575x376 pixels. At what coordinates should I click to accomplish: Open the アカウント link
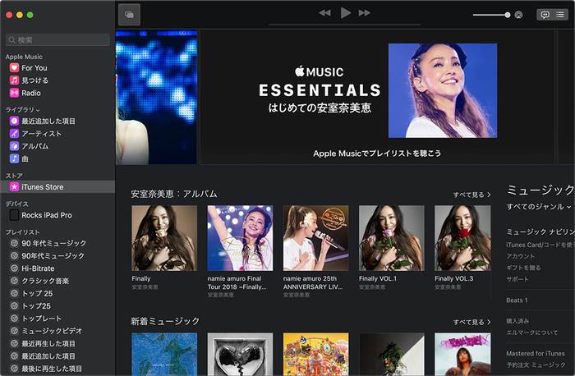coord(520,256)
